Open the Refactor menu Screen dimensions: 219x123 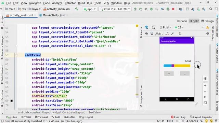(70, 3)
